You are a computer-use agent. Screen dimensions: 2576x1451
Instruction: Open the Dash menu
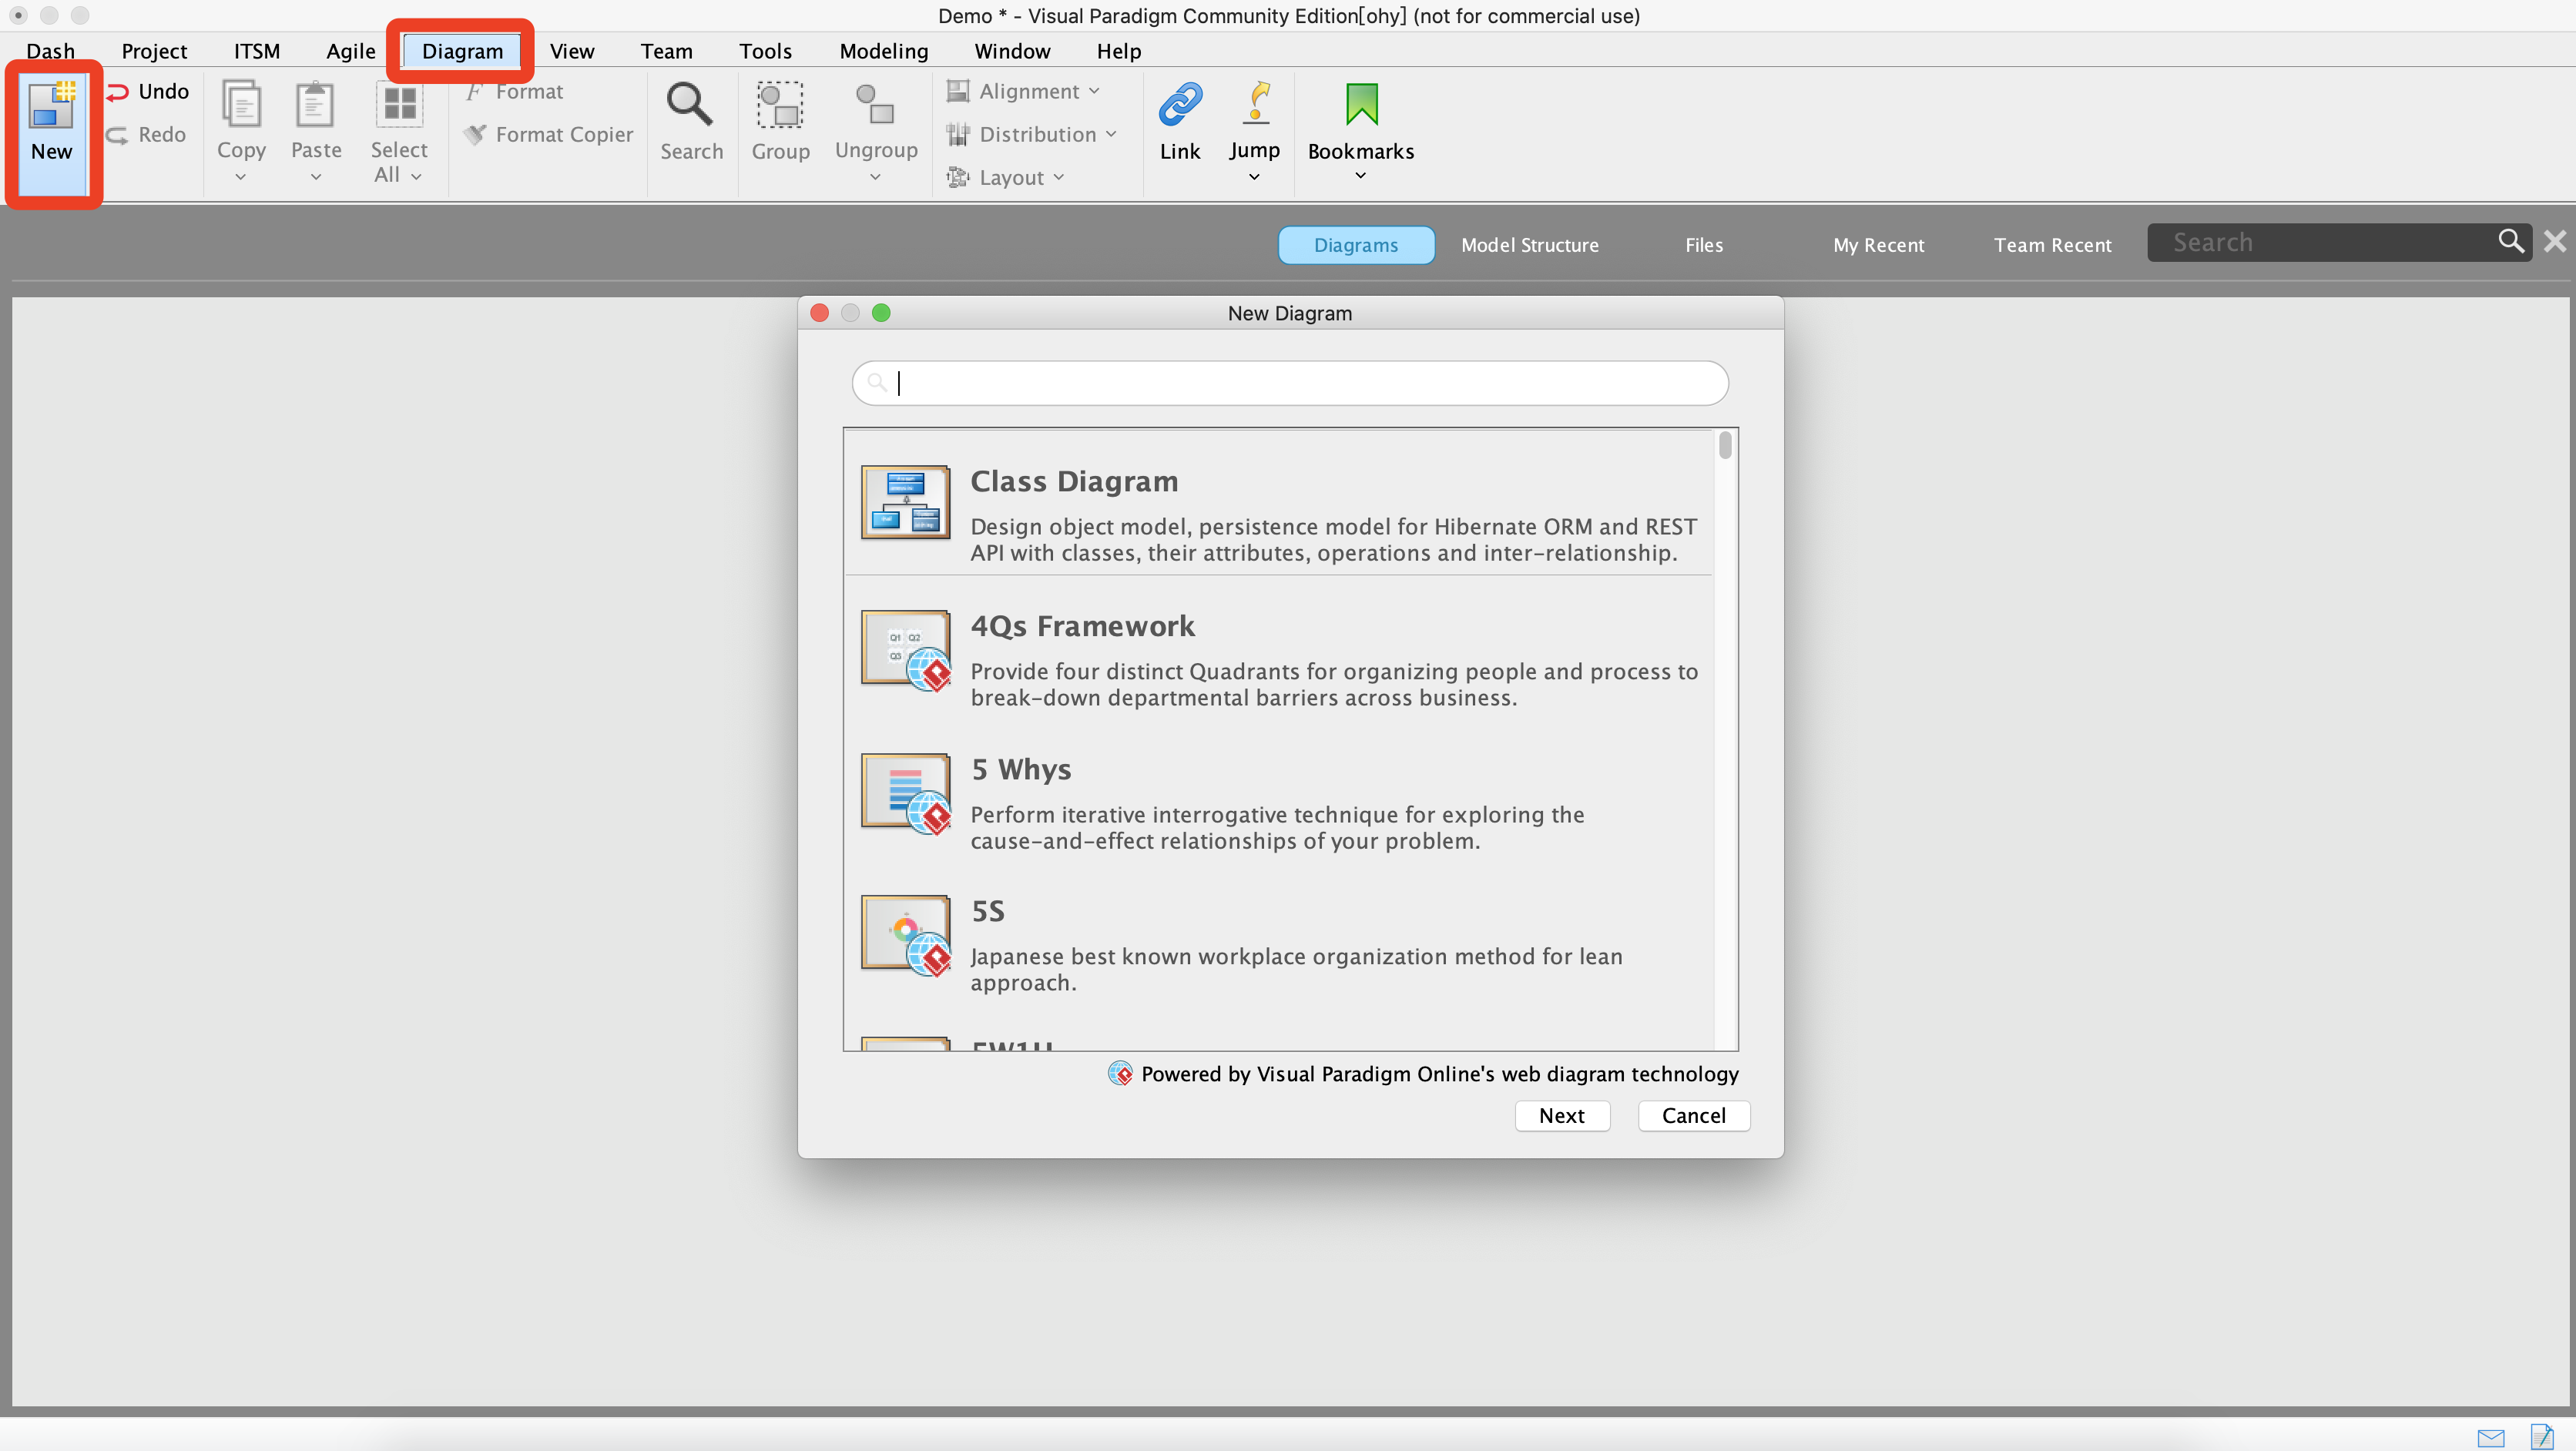(50, 51)
